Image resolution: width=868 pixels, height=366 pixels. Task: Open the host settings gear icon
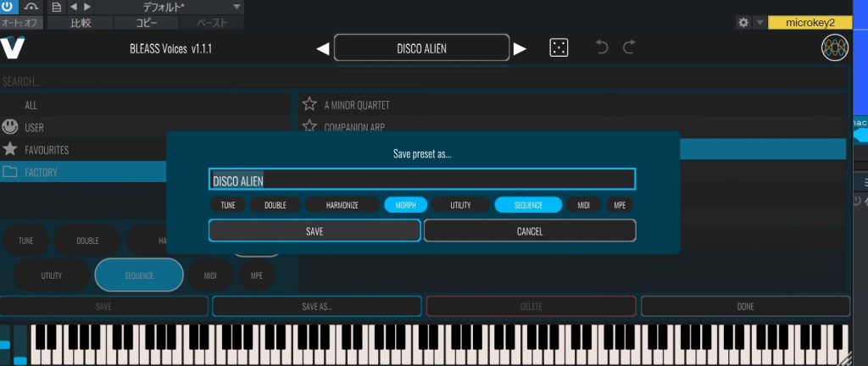click(x=743, y=23)
